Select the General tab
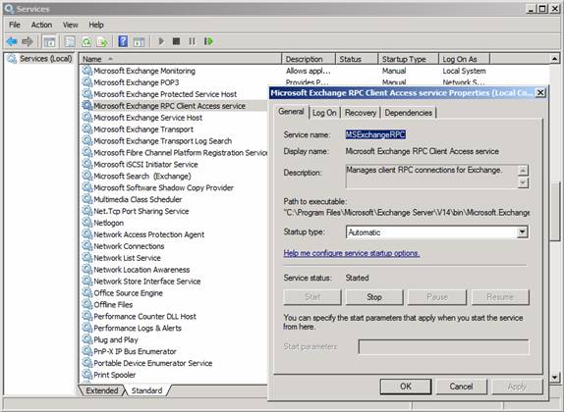 pos(292,112)
